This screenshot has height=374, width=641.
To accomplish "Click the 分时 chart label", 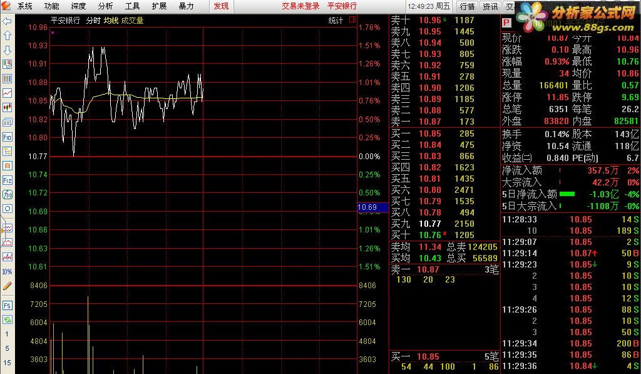I will tap(93, 21).
